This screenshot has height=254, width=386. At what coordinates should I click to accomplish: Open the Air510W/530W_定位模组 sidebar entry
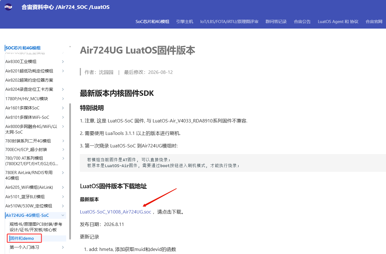[29, 206]
